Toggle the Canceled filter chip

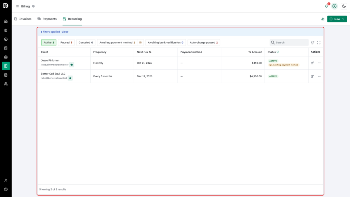(86, 42)
